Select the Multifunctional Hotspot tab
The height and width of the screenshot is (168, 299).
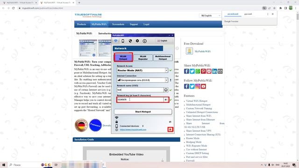(x=163, y=58)
